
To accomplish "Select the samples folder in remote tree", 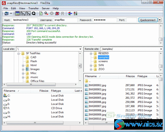I will pyautogui.click(x=104, y=57).
